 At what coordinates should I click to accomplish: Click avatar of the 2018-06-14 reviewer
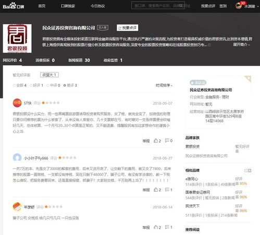coord(17,207)
